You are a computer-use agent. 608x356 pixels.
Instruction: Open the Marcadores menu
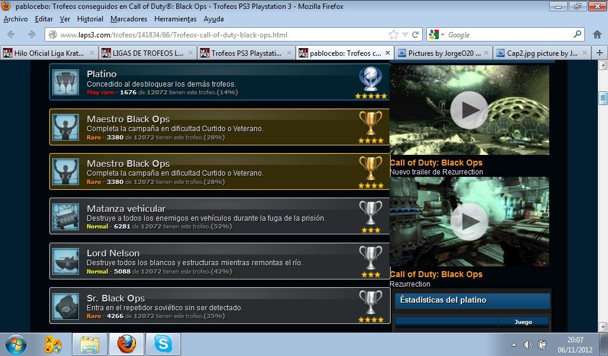tap(128, 19)
